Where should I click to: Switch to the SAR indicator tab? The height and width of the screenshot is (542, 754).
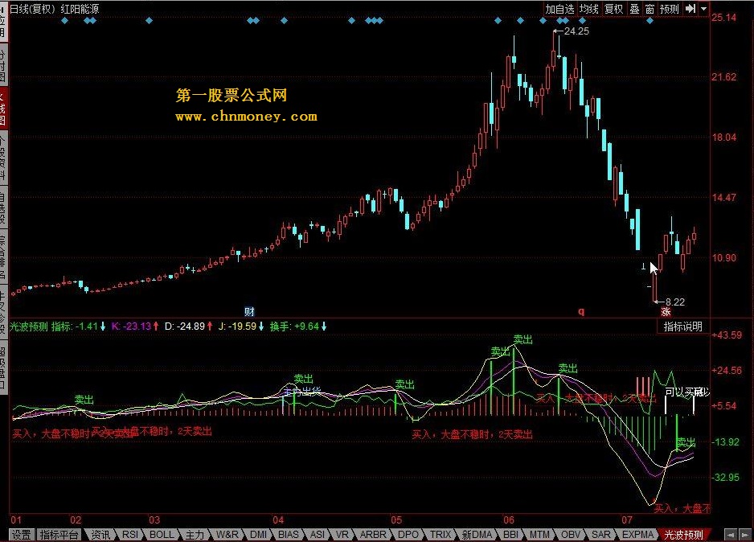click(601, 535)
